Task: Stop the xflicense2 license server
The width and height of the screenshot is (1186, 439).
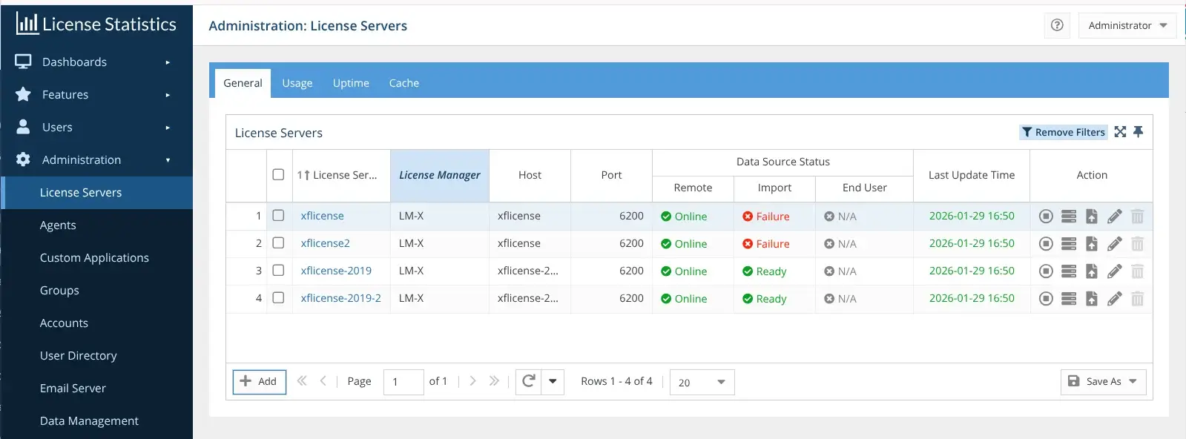Action: tap(1046, 244)
